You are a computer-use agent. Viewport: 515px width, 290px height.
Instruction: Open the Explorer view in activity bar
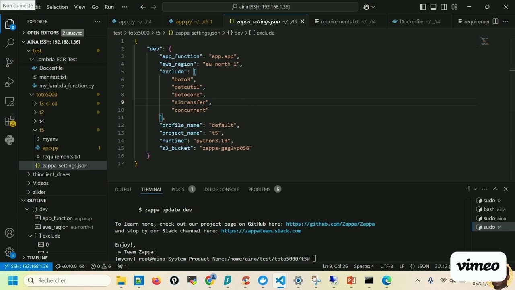pos(10,24)
